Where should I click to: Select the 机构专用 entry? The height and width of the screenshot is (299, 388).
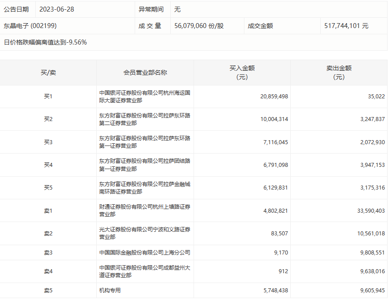(x=110, y=291)
